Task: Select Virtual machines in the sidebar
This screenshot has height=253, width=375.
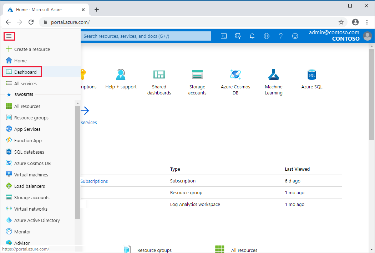Action: (x=31, y=174)
